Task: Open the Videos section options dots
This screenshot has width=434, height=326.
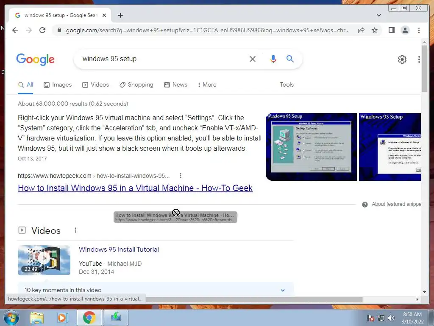Action: [x=75, y=230]
